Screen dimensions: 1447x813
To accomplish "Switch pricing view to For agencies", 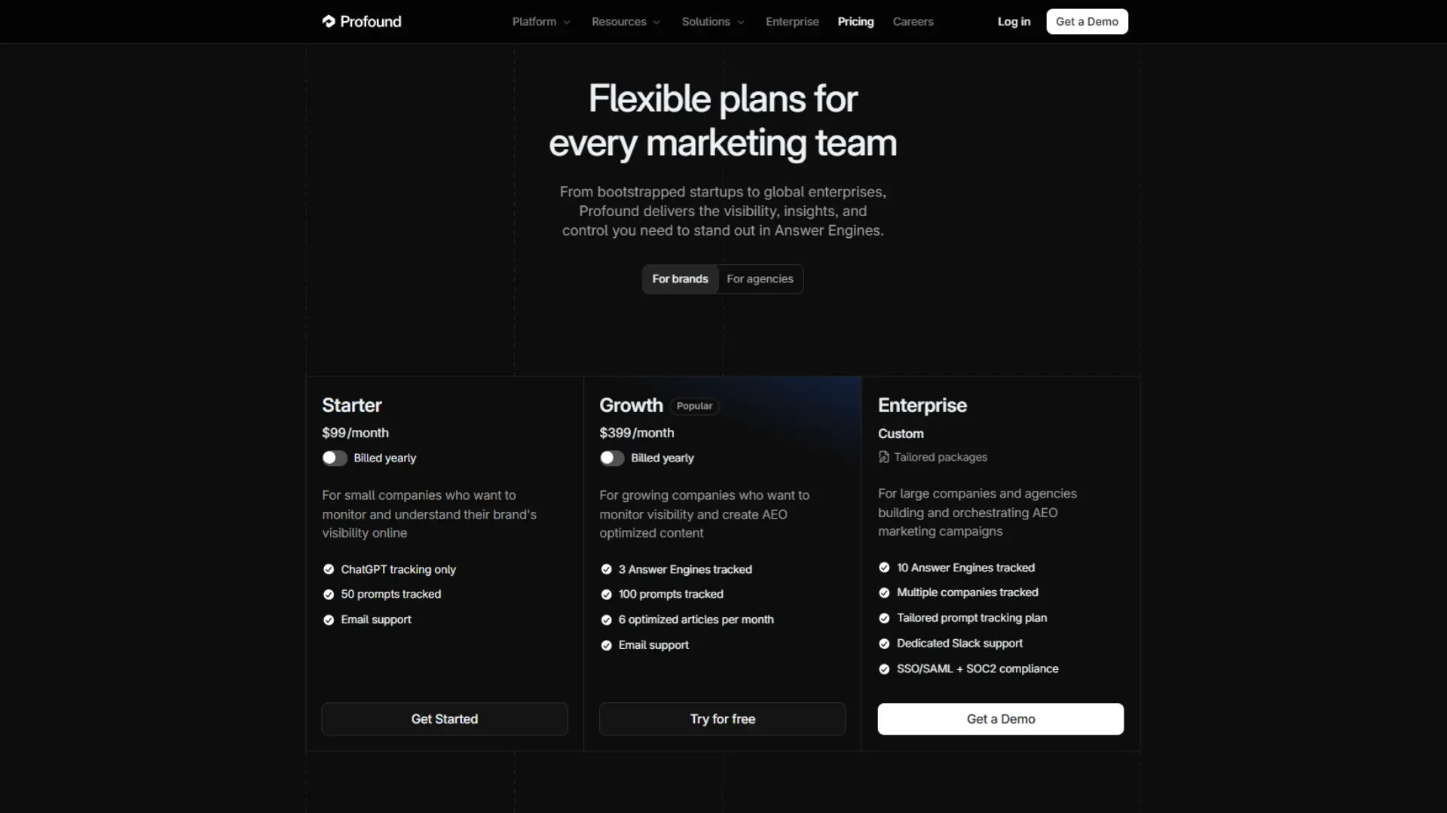I will pos(759,279).
